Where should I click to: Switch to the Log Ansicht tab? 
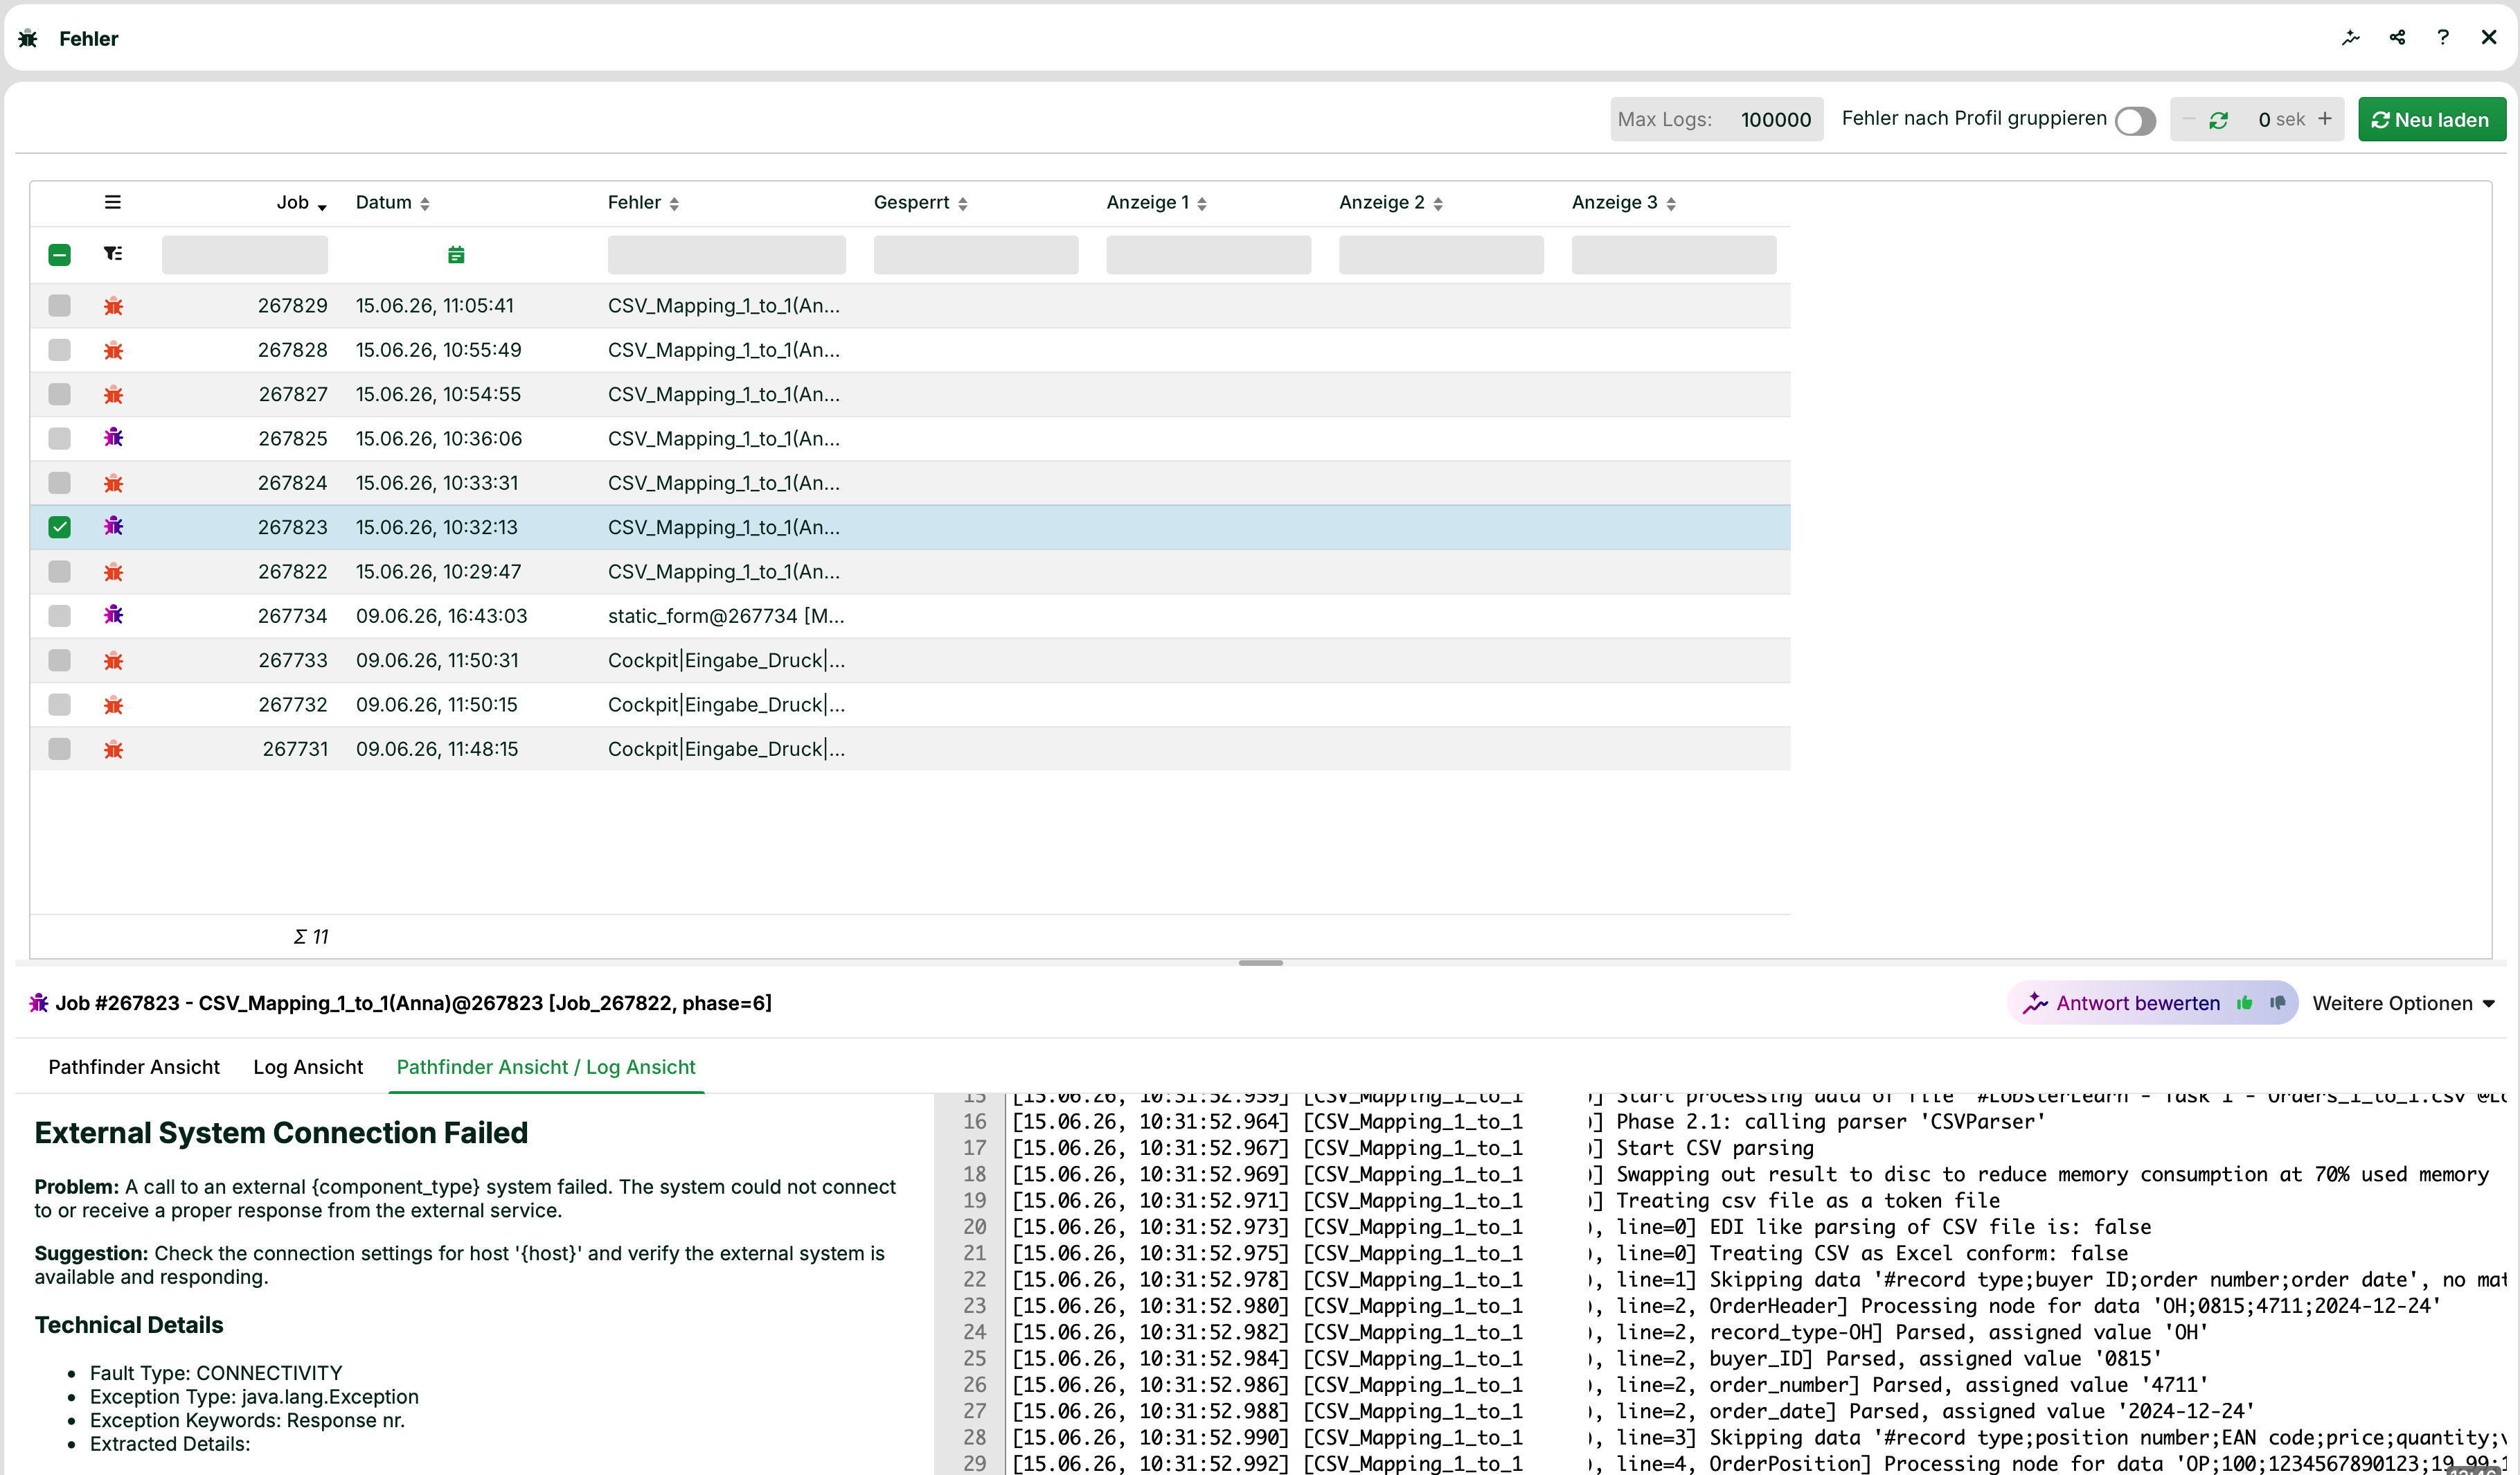pyautogui.click(x=308, y=1067)
